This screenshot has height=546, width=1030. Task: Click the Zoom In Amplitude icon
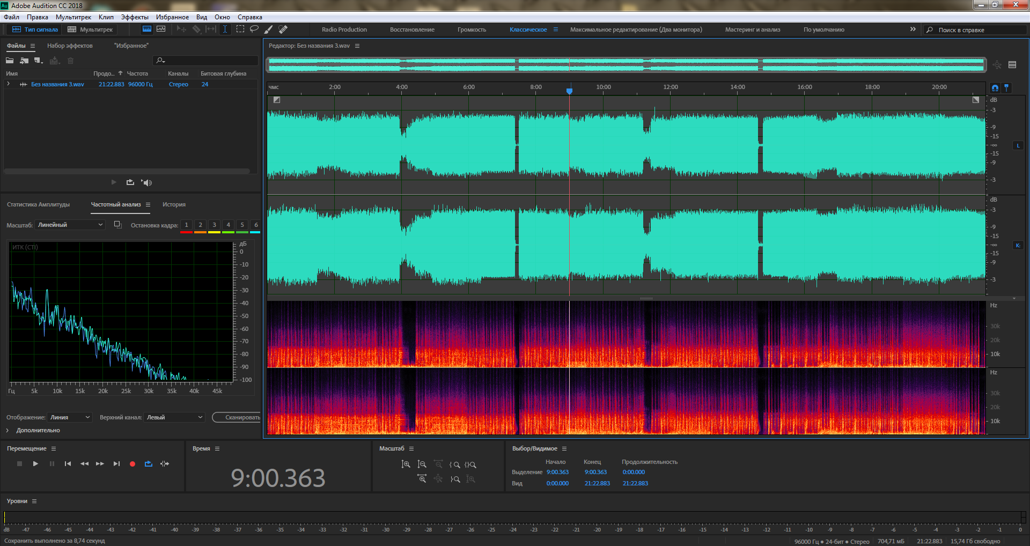click(406, 464)
